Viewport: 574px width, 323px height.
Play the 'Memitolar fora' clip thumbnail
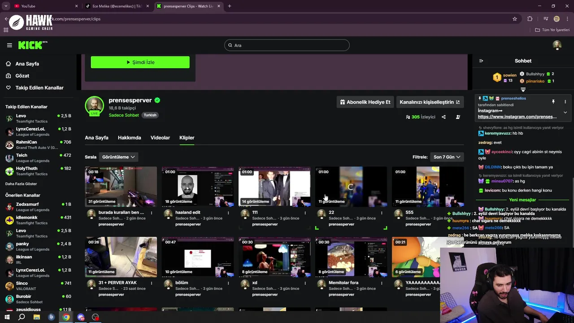[351, 257]
